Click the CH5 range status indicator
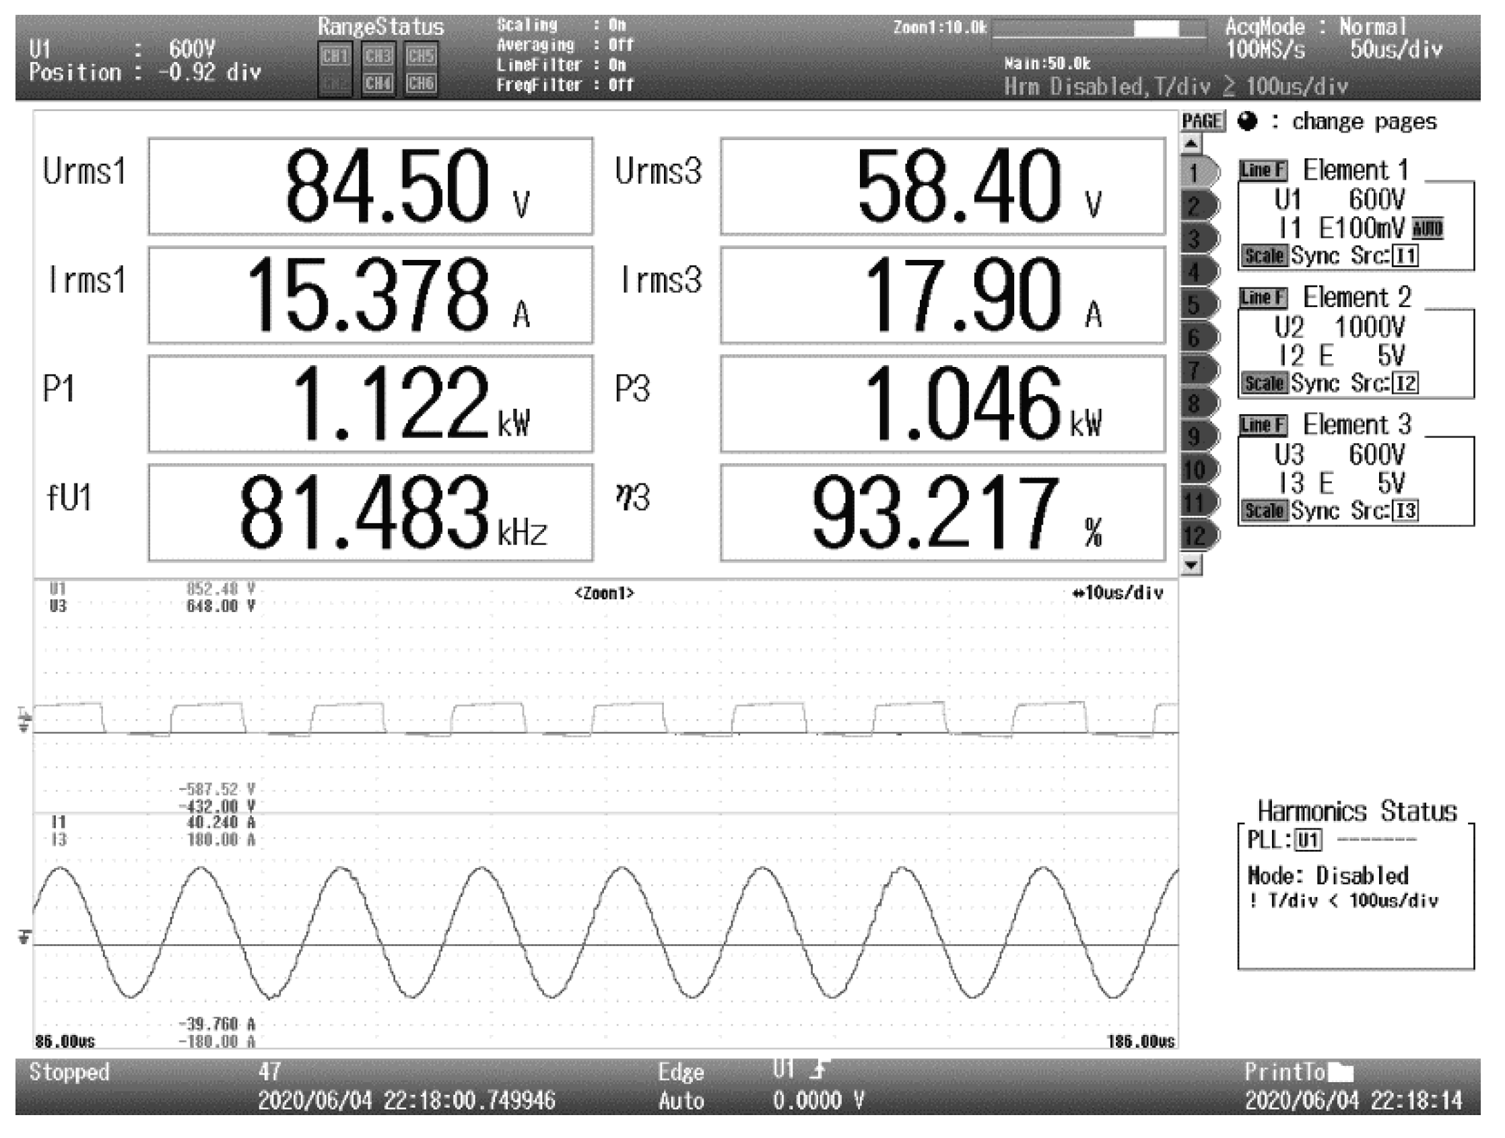This screenshot has width=1505, height=1138. click(420, 56)
